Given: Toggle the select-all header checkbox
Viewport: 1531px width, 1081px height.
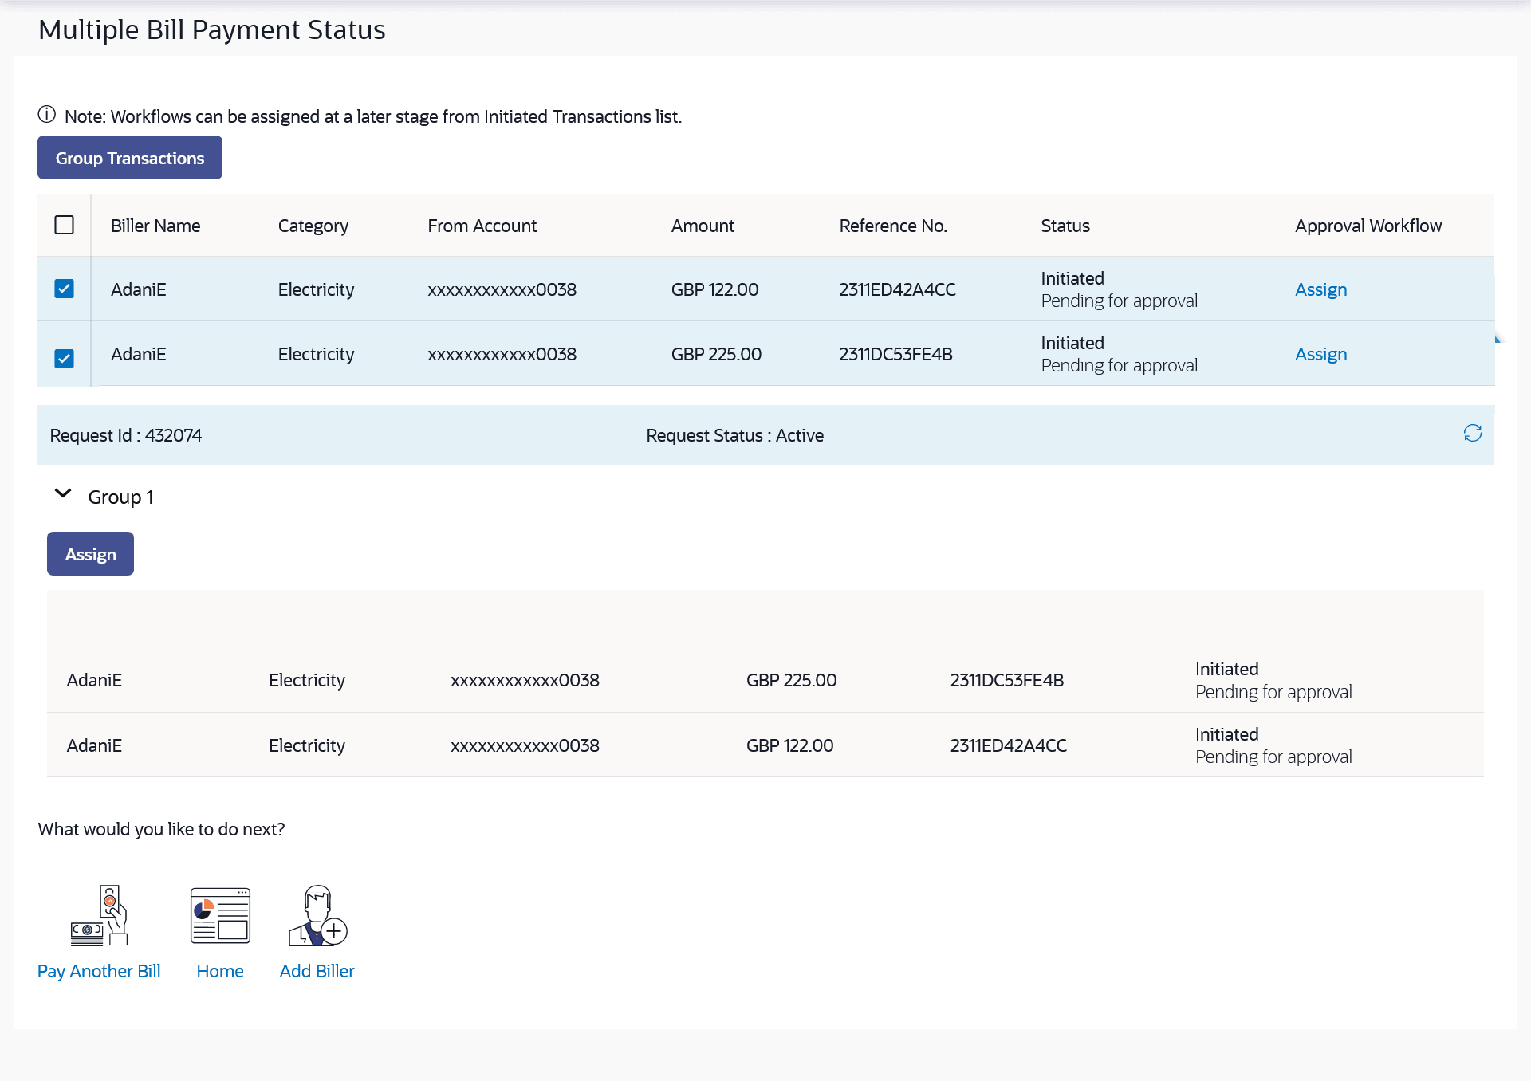Looking at the screenshot, I should [x=65, y=225].
